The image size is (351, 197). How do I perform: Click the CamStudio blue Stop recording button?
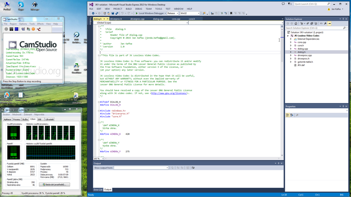(16, 29)
